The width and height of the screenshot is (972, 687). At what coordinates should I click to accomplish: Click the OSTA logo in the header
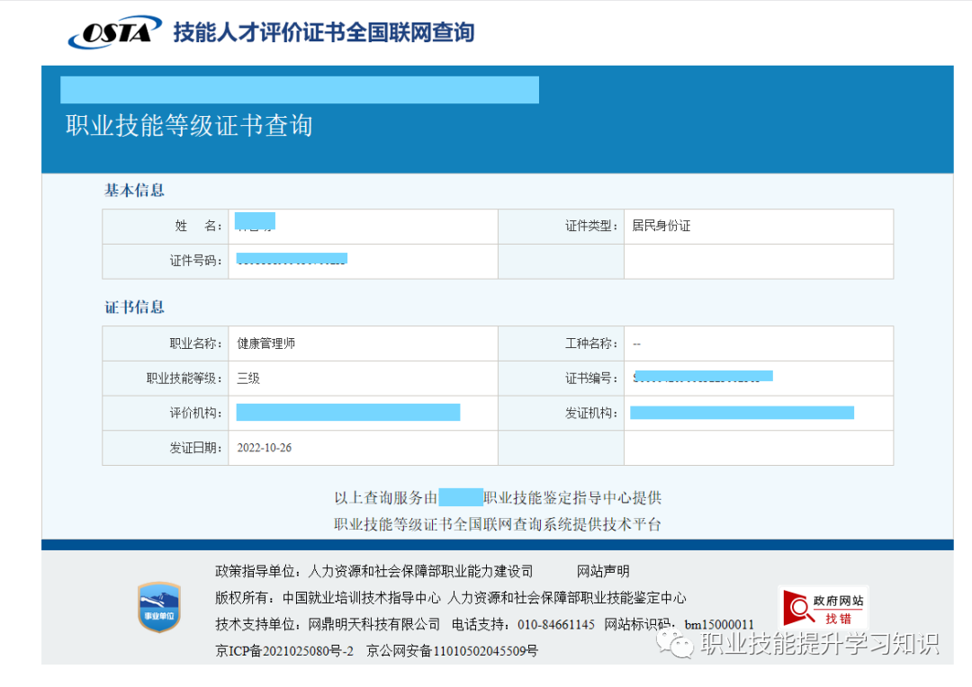pyautogui.click(x=115, y=33)
